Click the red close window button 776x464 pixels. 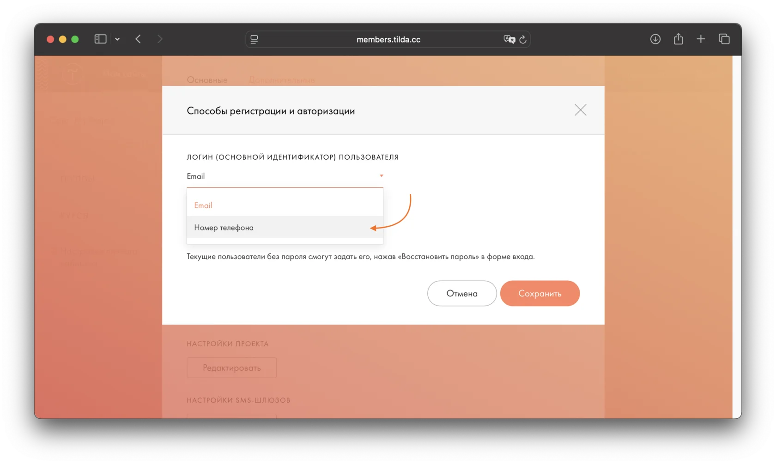click(x=50, y=39)
